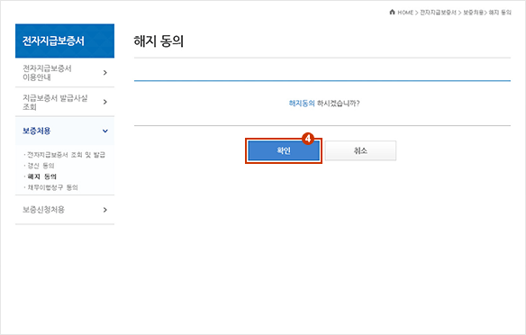526x335 pixels.
Task: Click the red step 4 badge
Action: coord(308,138)
